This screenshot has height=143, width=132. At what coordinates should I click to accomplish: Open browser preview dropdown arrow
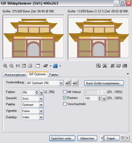60,66
